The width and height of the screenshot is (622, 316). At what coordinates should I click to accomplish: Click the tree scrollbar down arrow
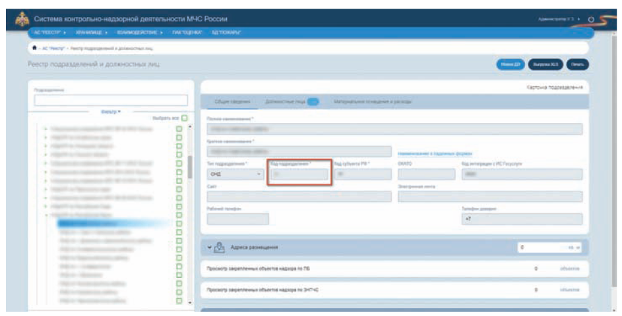189,303
